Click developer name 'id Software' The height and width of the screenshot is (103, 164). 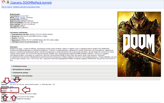(x=24, y=19)
